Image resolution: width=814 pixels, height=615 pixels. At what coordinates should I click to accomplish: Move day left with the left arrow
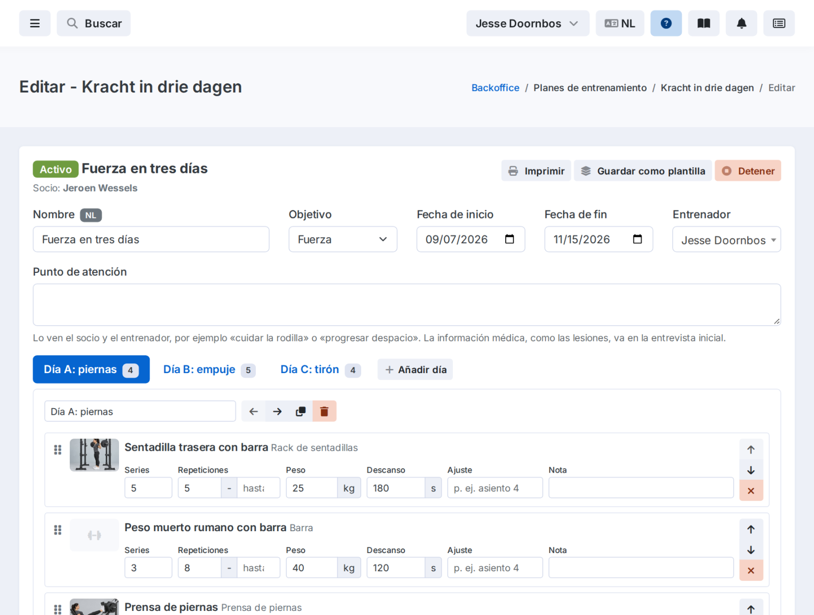(253, 412)
